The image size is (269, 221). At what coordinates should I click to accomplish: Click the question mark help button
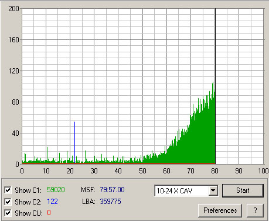255,210
